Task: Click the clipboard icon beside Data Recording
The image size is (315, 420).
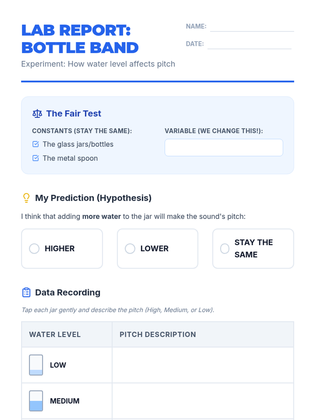Action: (26, 292)
